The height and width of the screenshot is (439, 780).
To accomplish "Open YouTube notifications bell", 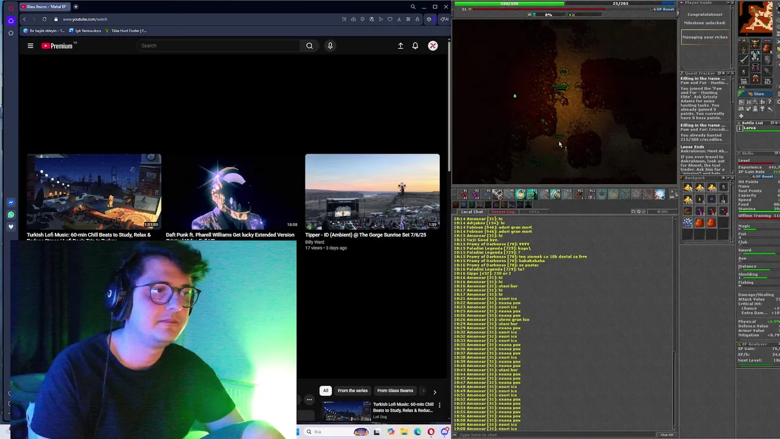I will (x=415, y=46).
